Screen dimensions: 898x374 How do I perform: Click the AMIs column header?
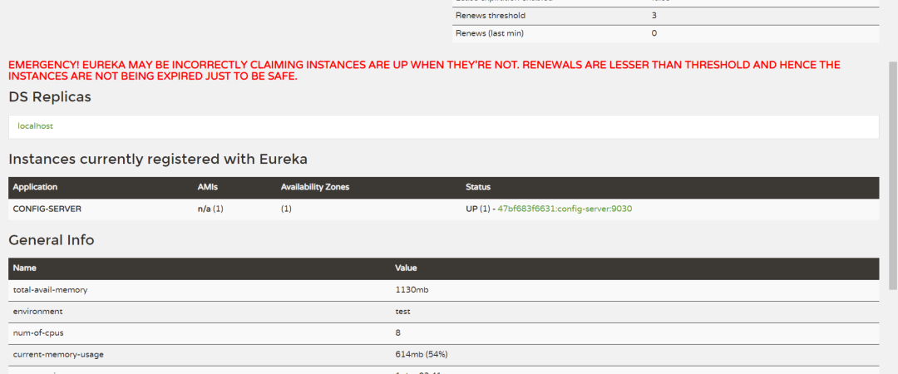point(206,187)
